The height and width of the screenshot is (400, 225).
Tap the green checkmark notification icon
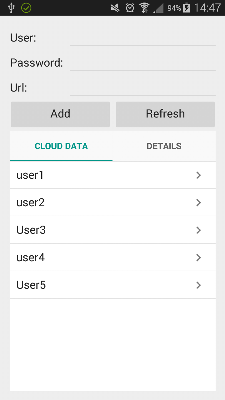point(26,8)
